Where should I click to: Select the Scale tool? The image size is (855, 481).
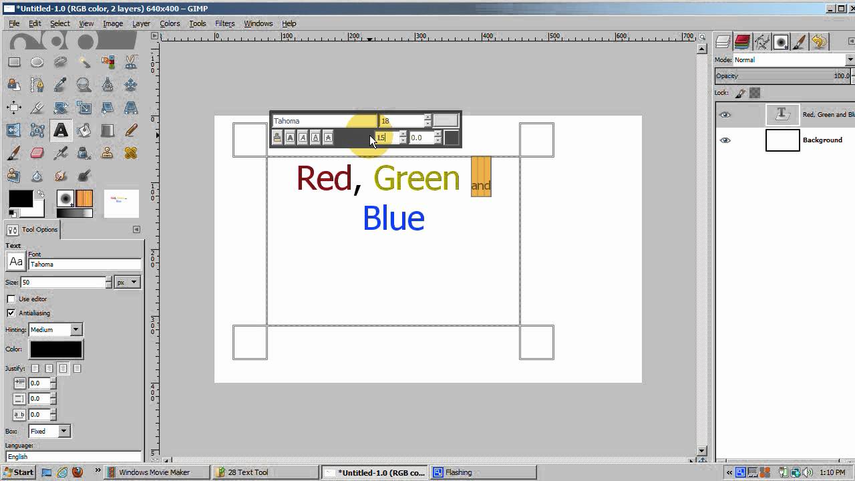tap(84, 108)
